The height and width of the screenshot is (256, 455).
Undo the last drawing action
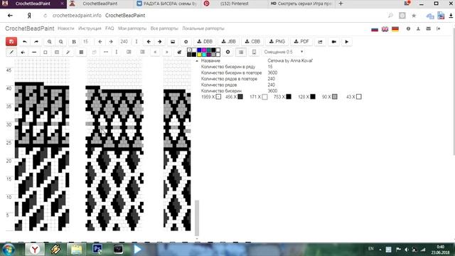(x=25, y=41)
